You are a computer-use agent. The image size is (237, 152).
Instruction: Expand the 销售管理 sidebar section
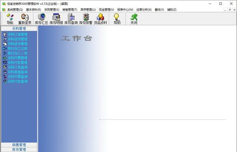click(x=19, y=145)
